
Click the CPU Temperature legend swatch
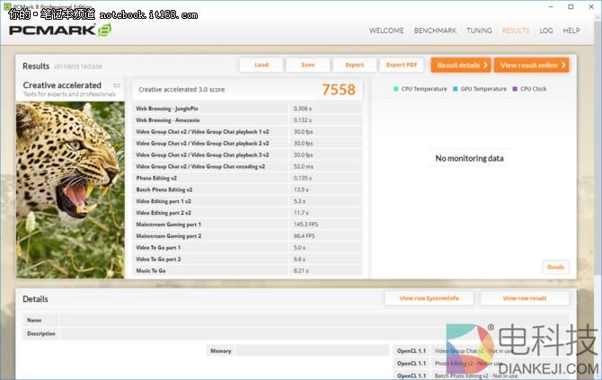click(x=396, y=89)
